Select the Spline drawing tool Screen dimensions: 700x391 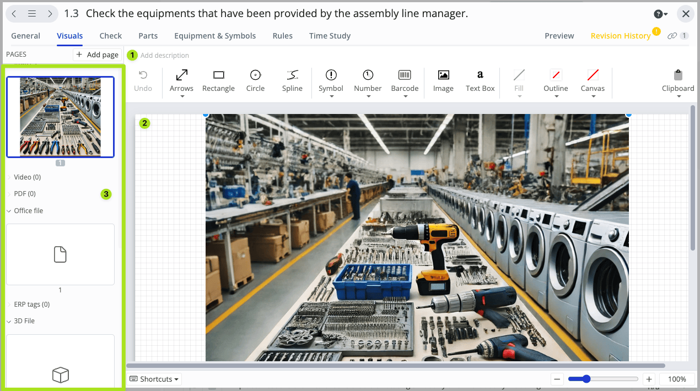[292, 80]
